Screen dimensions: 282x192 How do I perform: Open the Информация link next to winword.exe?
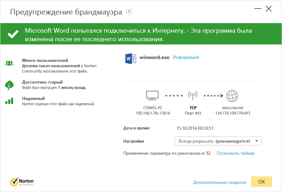coord(186,57)
